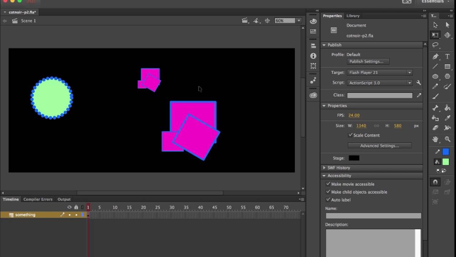The width and height of the screenshot is (456, 257).
Task: Select the Timeline tab
Action: 11,199
